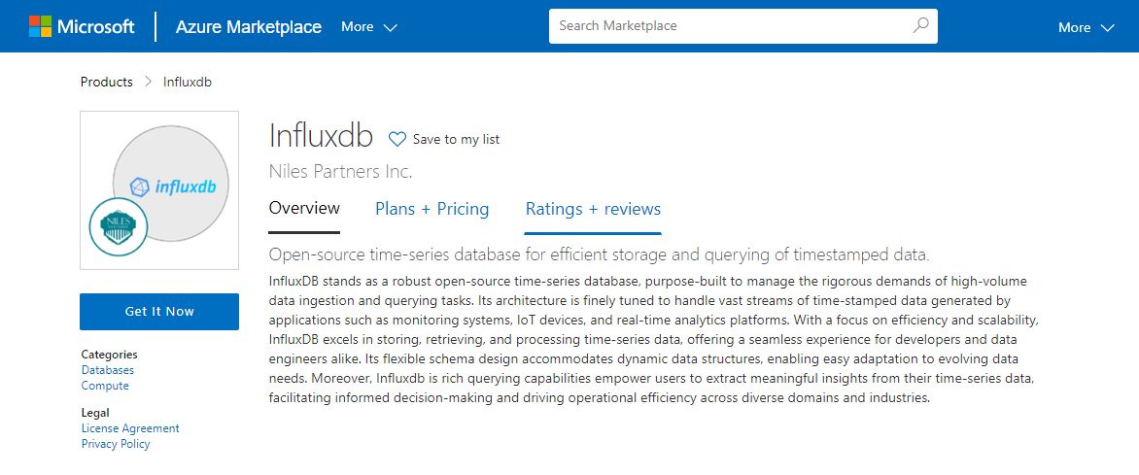Open the Privacy Policy link

coord(116,444)
